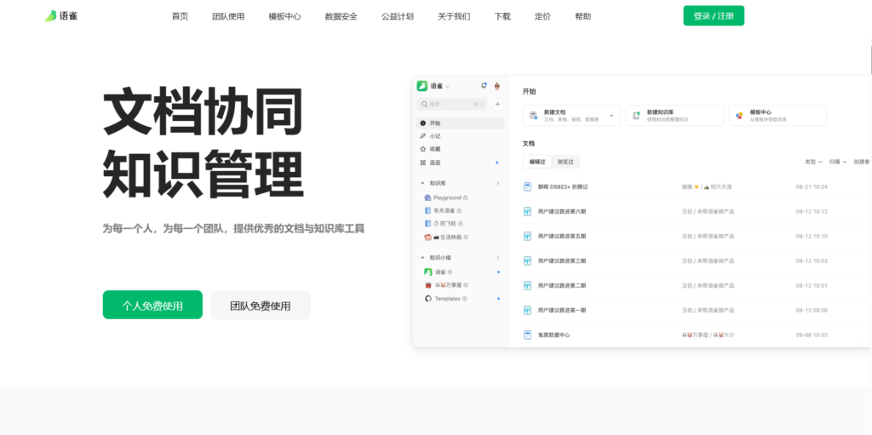Click the user avatar icon in the sidebar
Screen dimensions: 872x435
497,85
